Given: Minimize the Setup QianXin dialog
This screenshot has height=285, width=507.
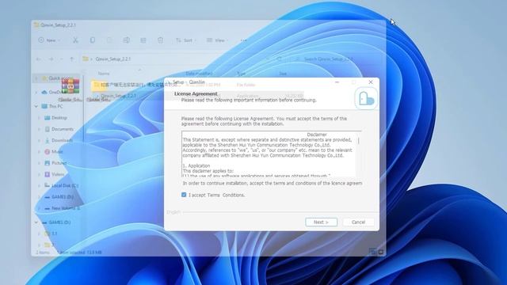Looking at the screenshot, I should click(x=337, y=82).
